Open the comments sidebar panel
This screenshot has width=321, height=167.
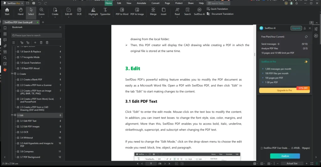point(5,40)
